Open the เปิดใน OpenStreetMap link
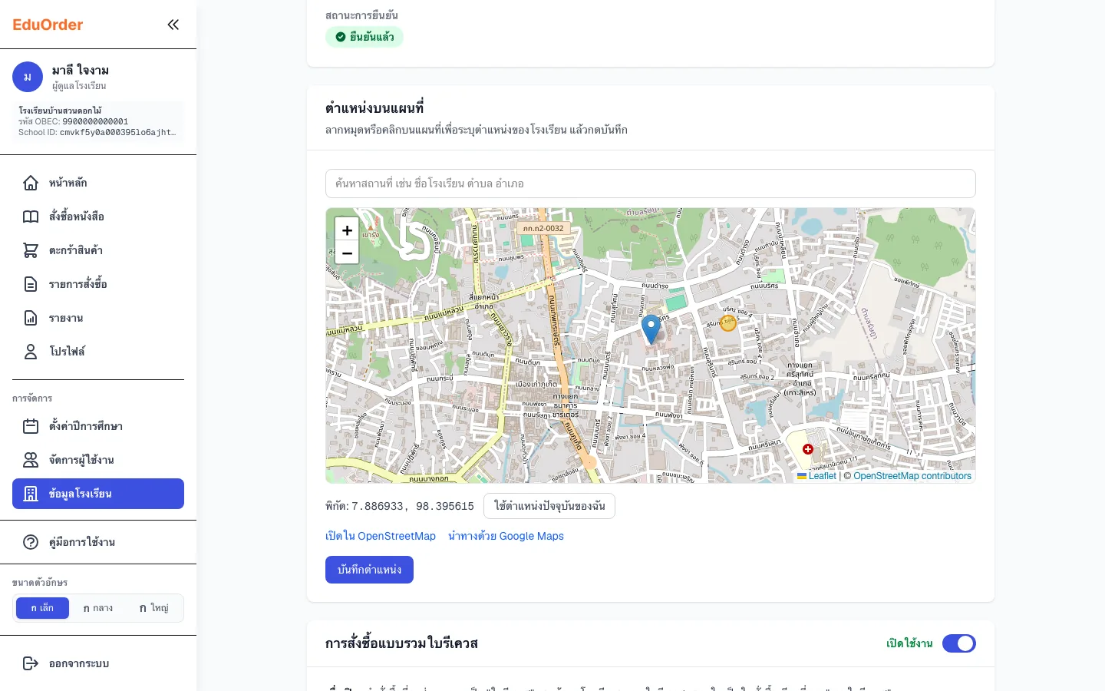 click(381, 536)
